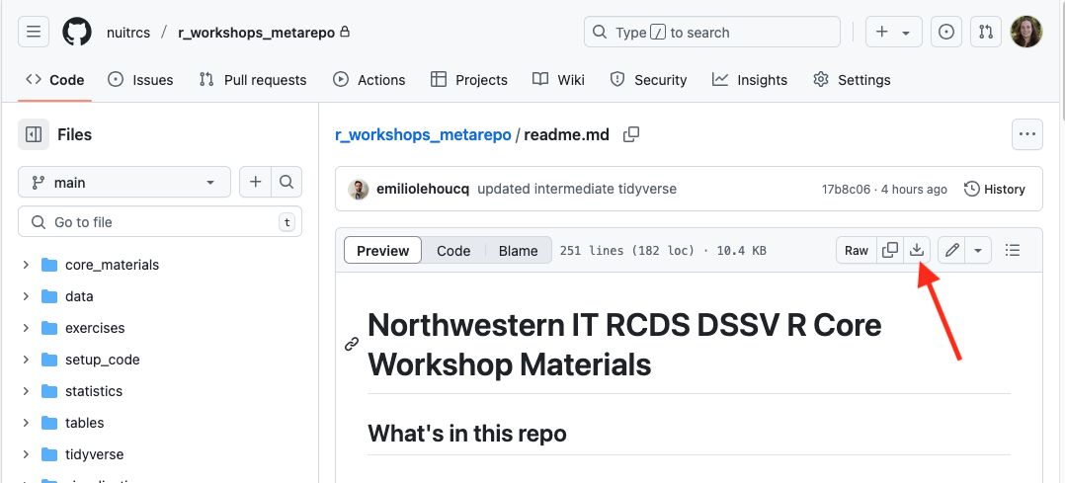
Task: Go to GitHub home via Octocat logo
Action: coord(77,32)
